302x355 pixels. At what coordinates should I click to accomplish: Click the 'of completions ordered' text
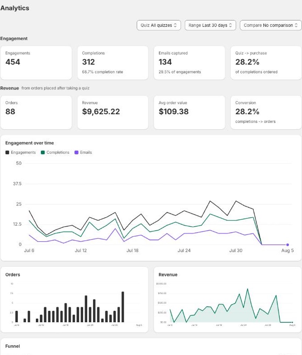coord(257,72)
